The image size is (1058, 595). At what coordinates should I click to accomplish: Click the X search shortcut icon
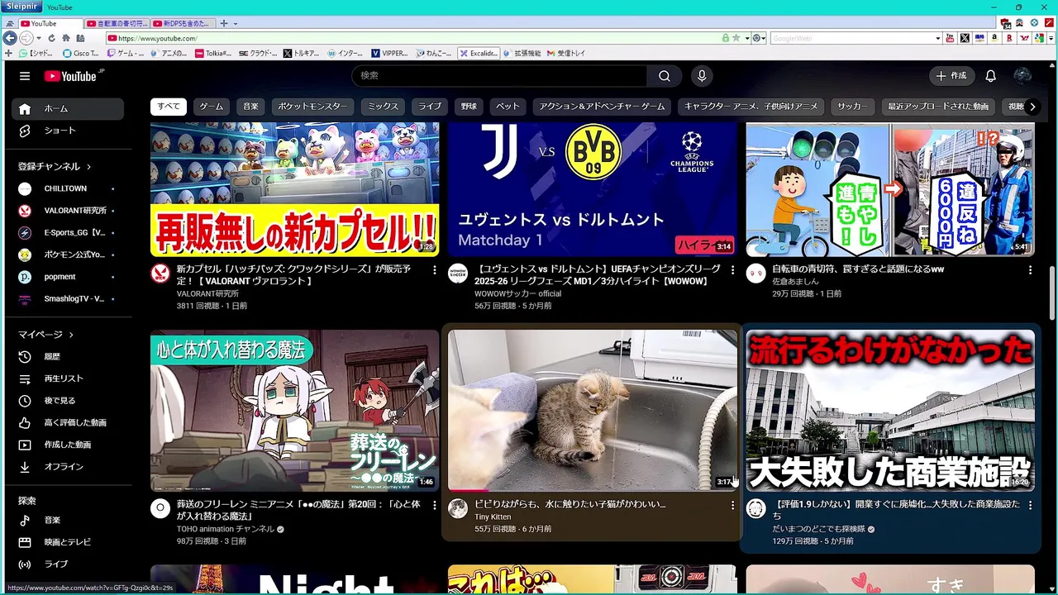click(x=965, y=38)
